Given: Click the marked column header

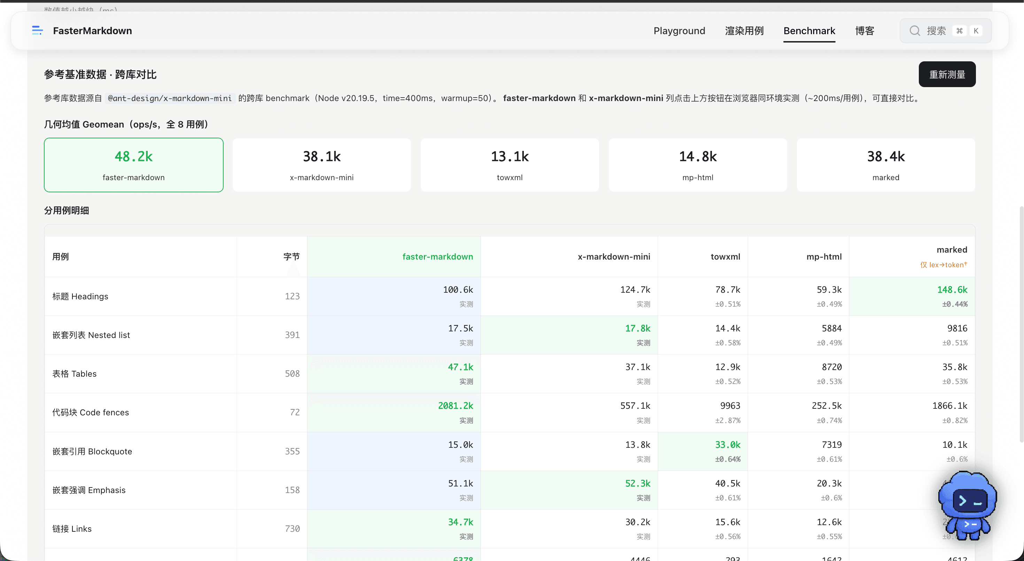Looking at the screenshot, I should tap(952, 250).
